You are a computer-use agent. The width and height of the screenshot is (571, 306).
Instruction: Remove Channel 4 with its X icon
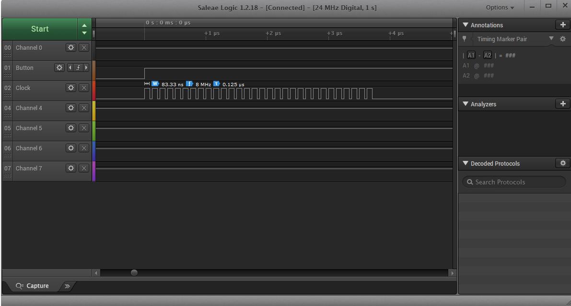[x=84, y=108]
